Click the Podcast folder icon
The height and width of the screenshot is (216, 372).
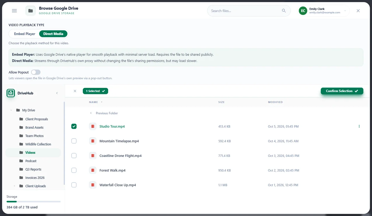(x=21, y=161)
